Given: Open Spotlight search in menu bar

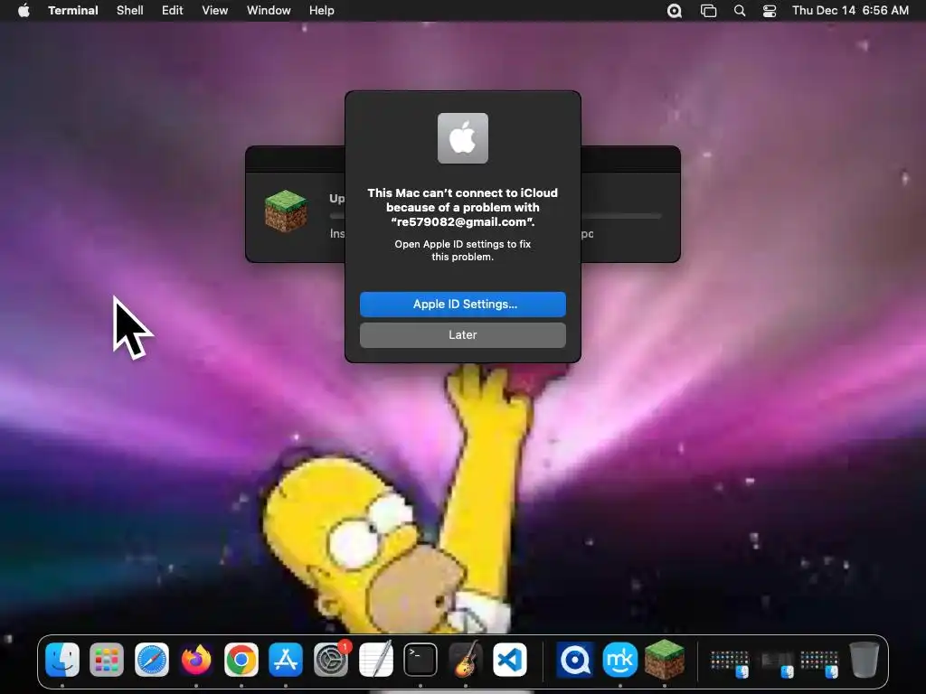Looking at the screenshot, I should [740, 11].
